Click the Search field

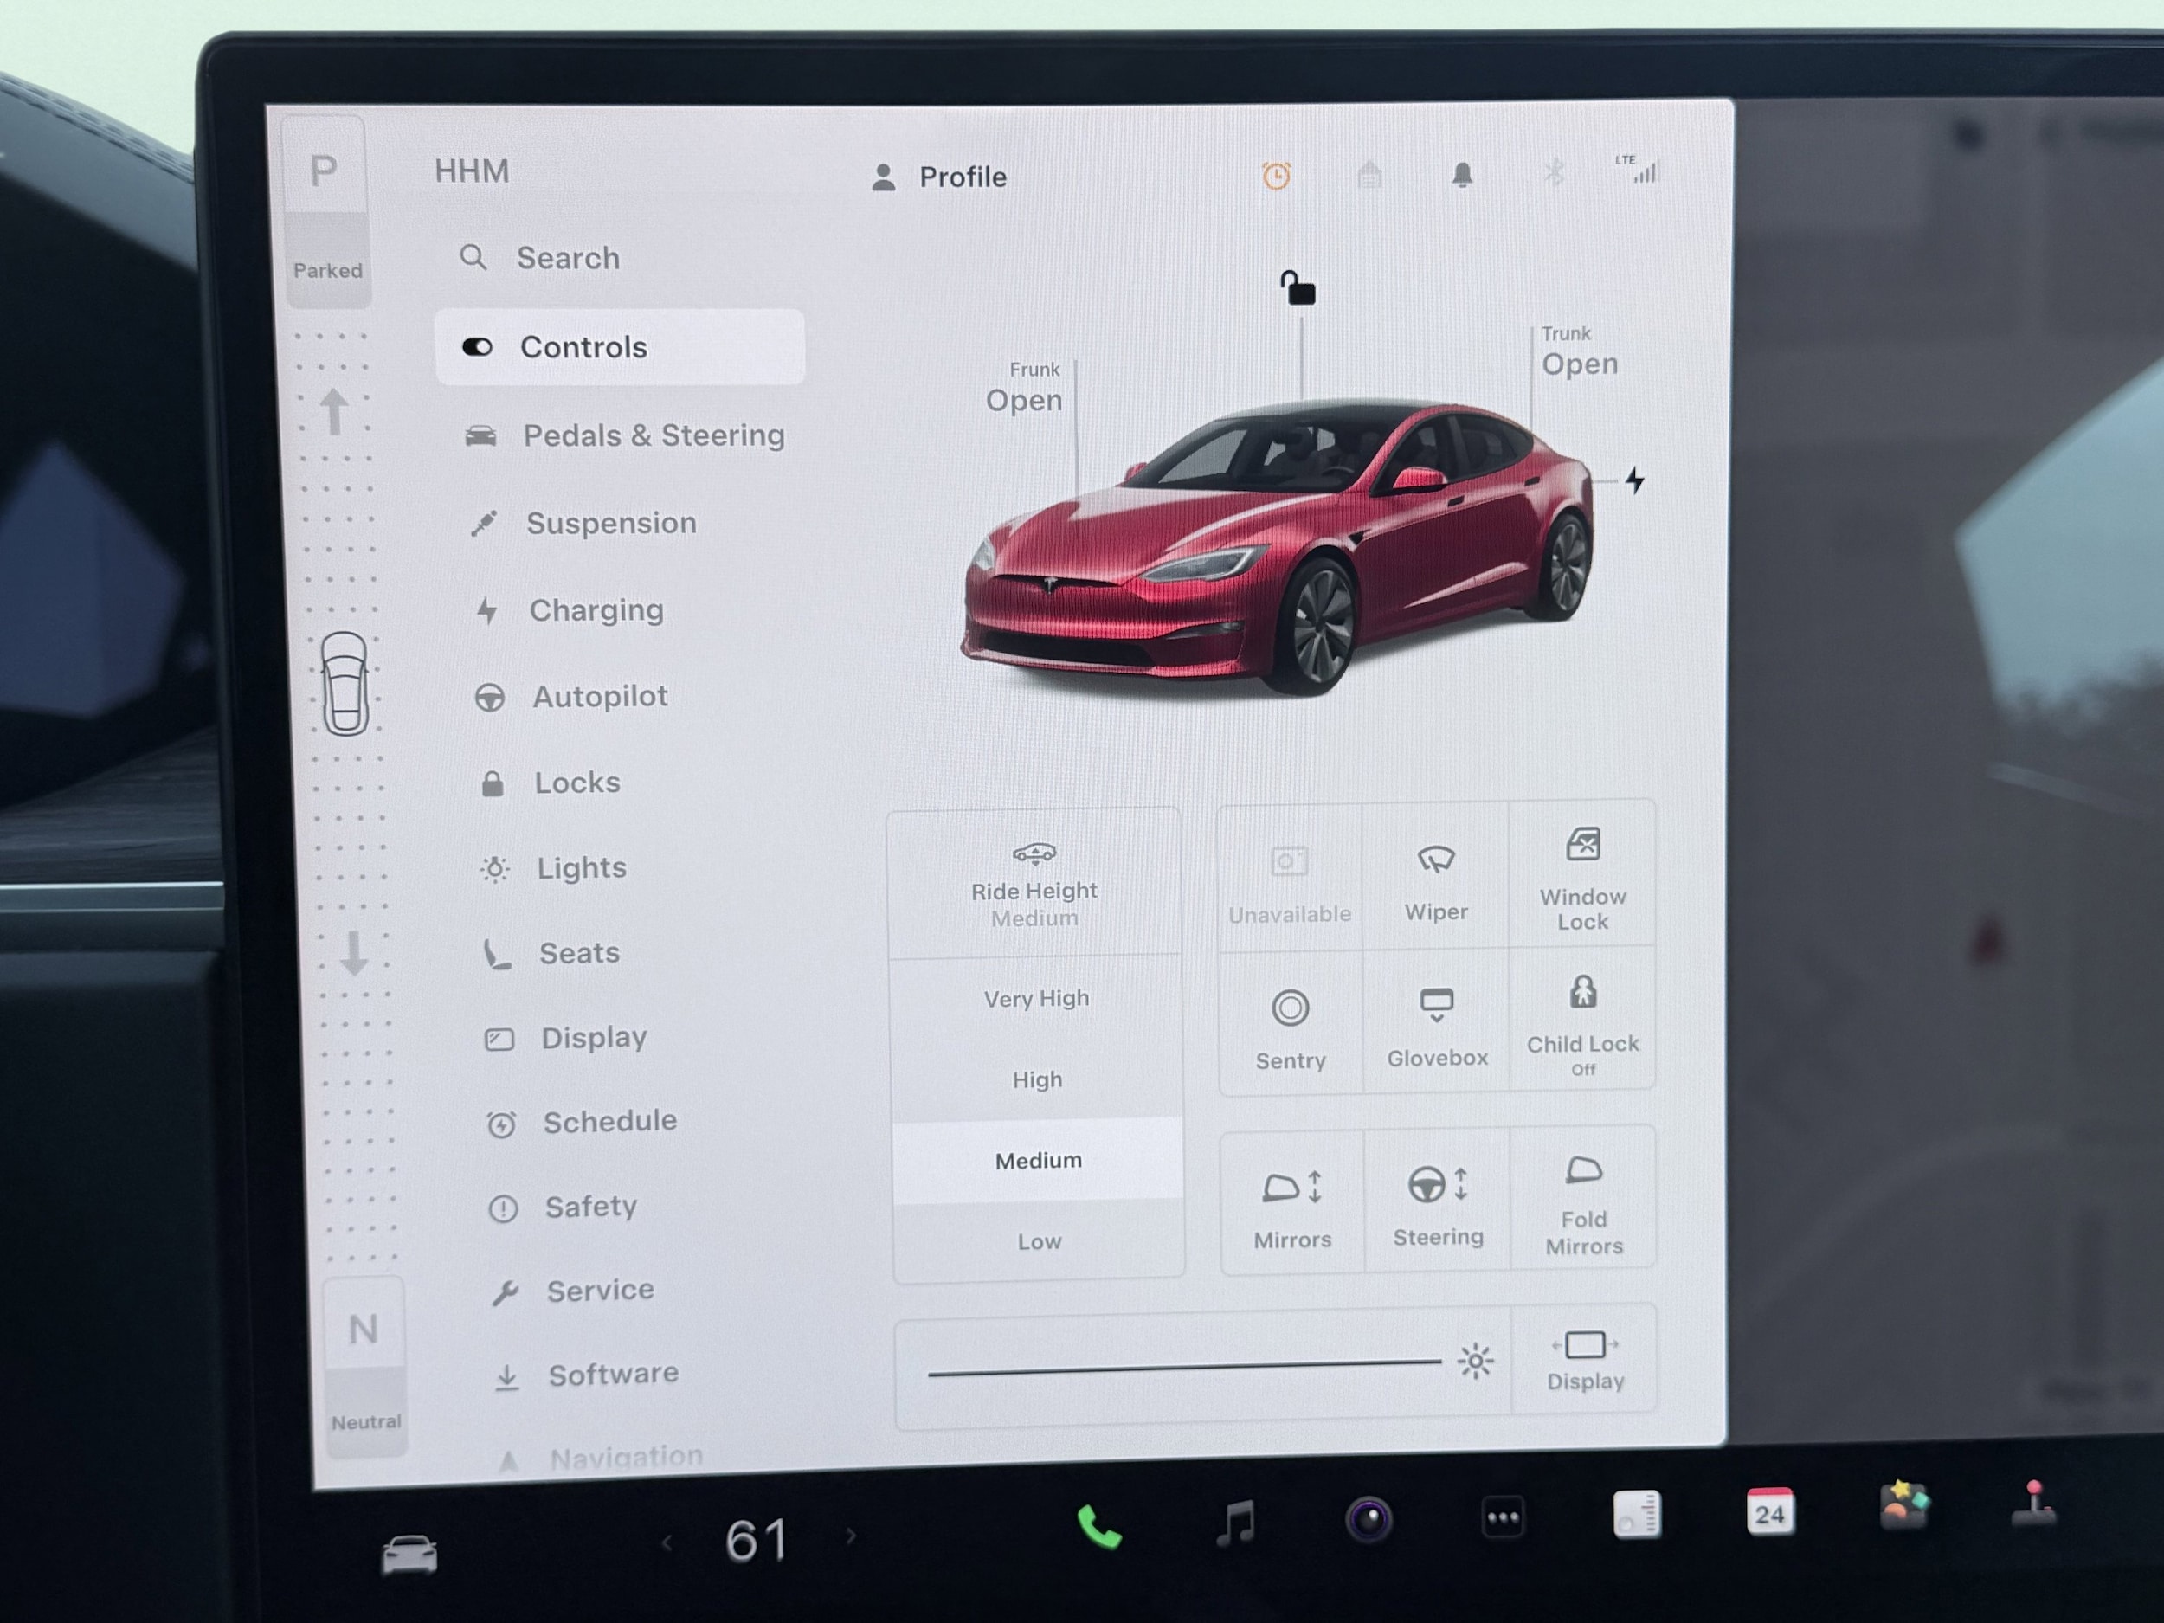(x=568, y=258)
